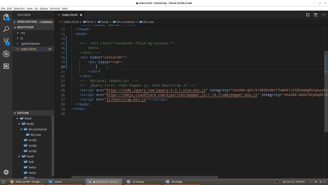The height and width of the screenshot is (185, 328).
Task: Click breadcrumb item div.row
Action: [x=147, y=22]
